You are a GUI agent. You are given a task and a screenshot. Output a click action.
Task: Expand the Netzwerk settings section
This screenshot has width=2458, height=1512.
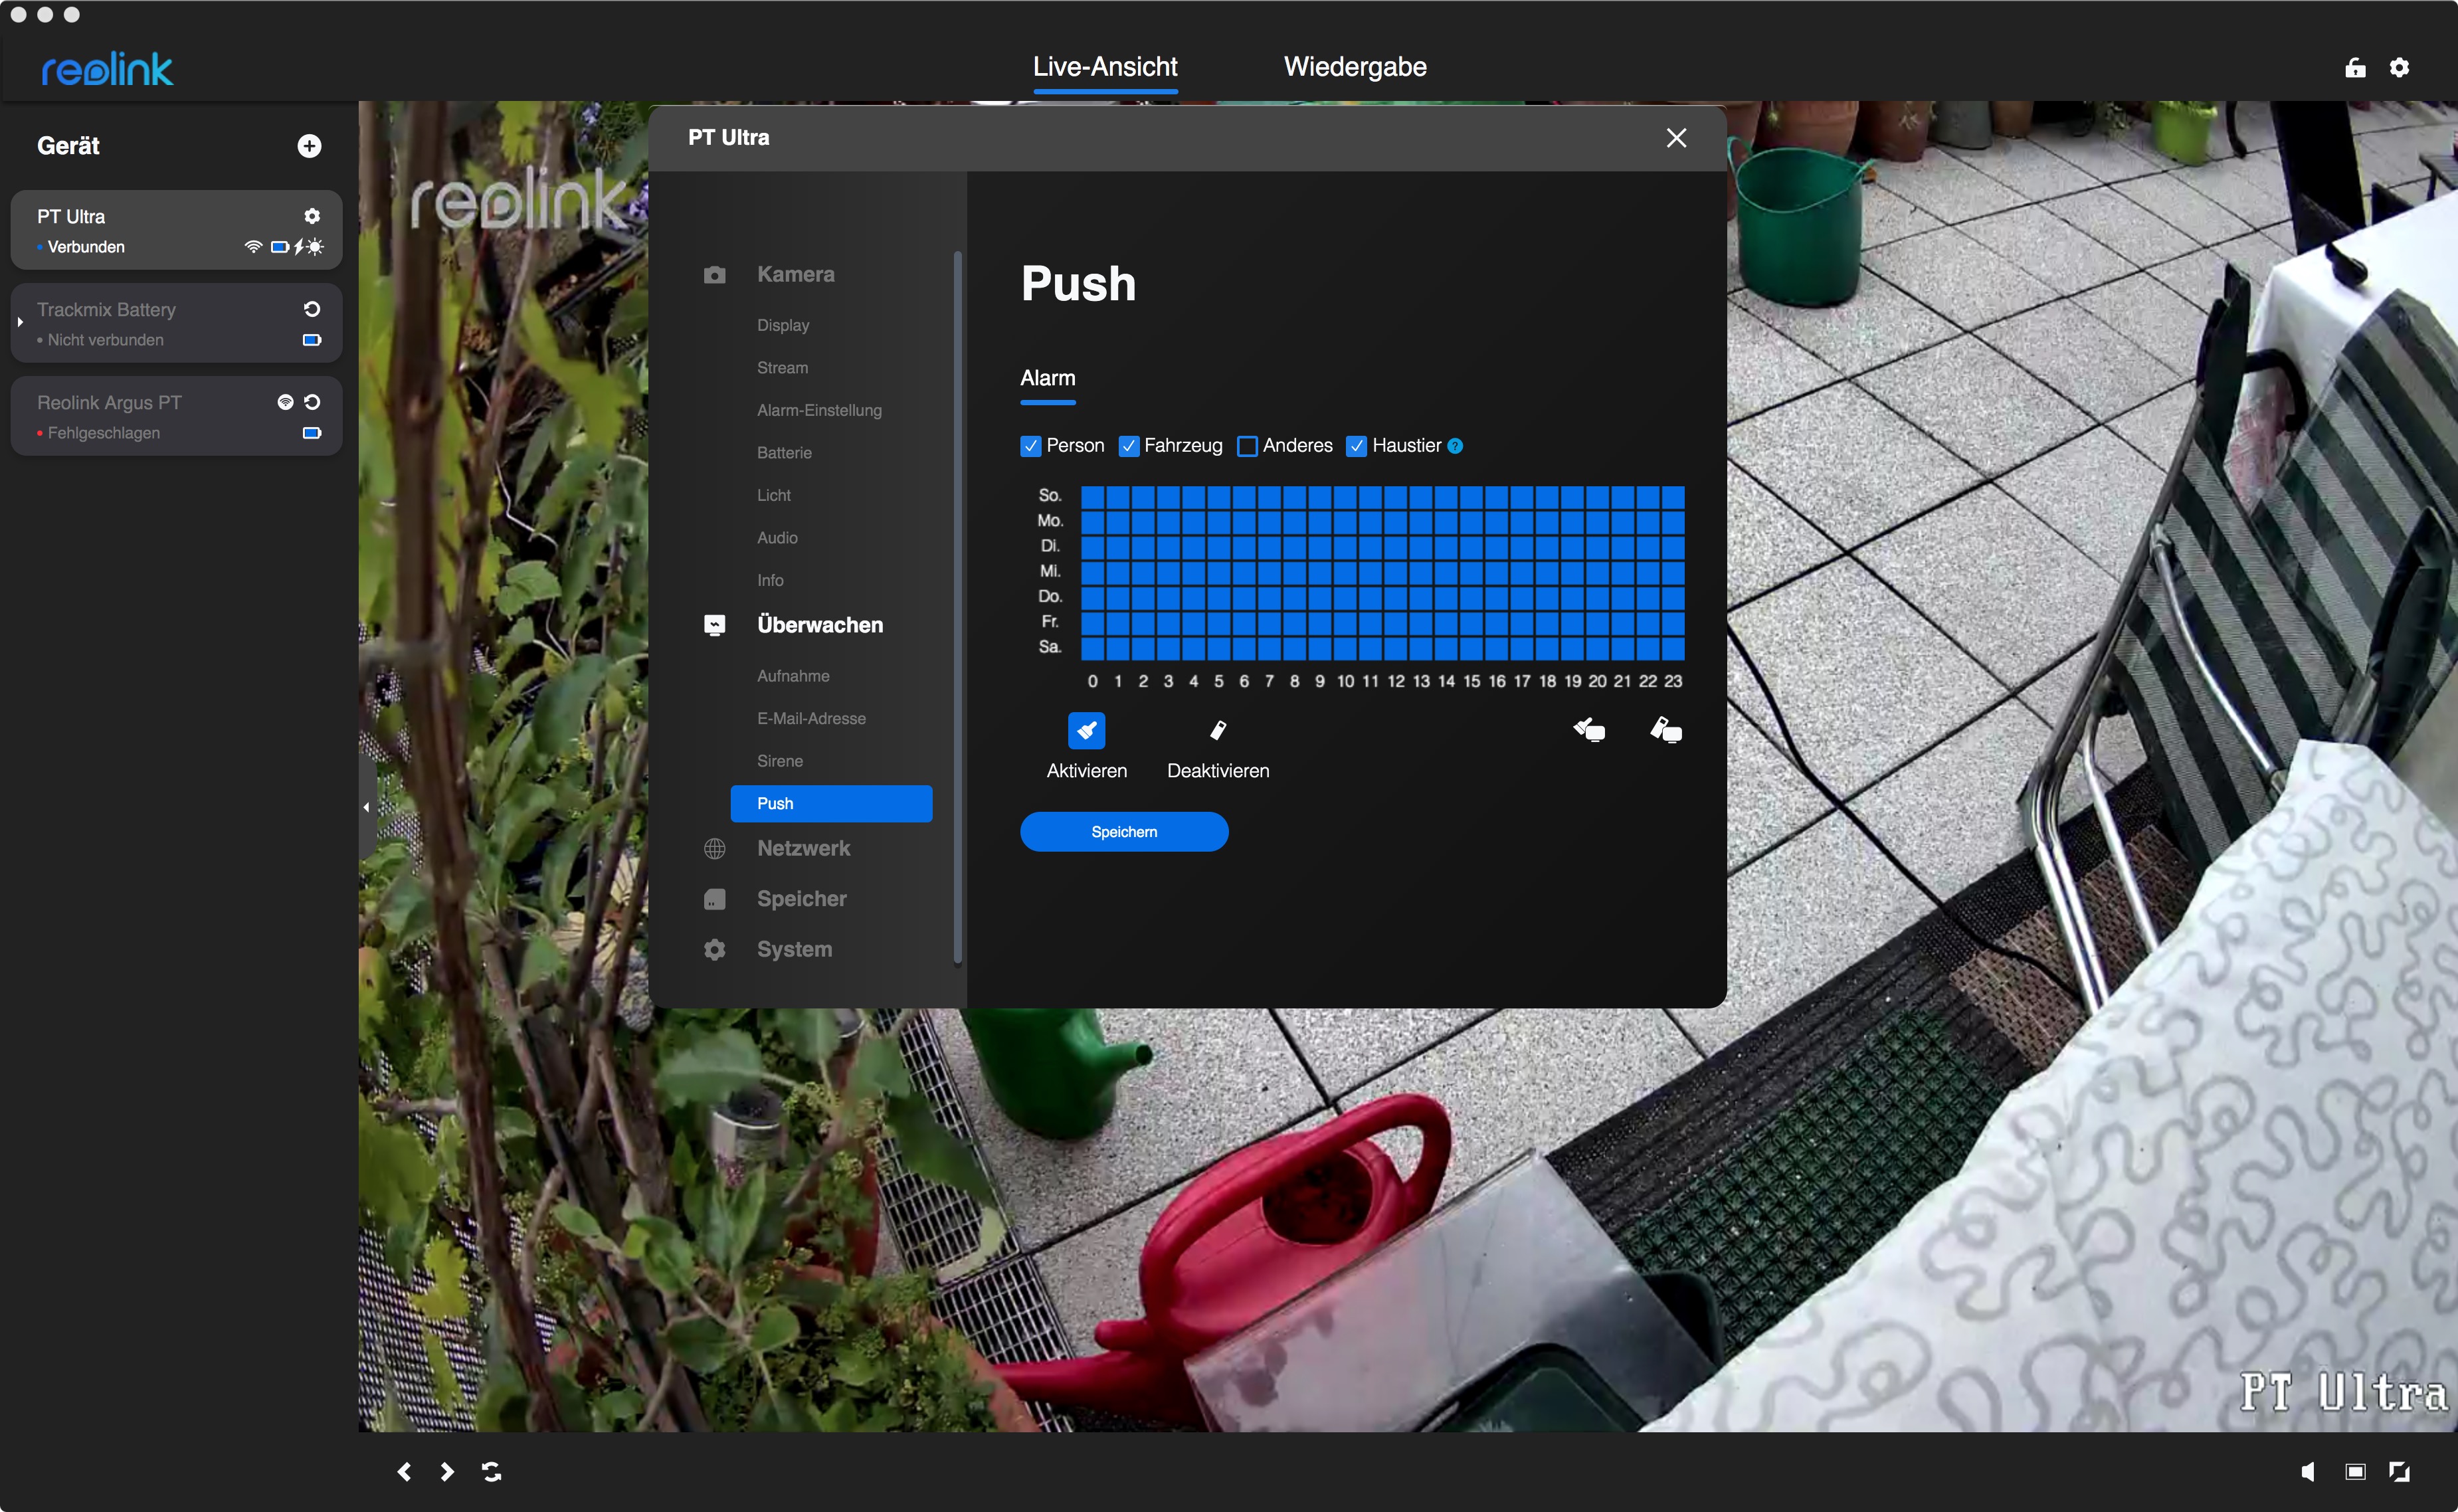pyautogui.click(x=803, y=848)
